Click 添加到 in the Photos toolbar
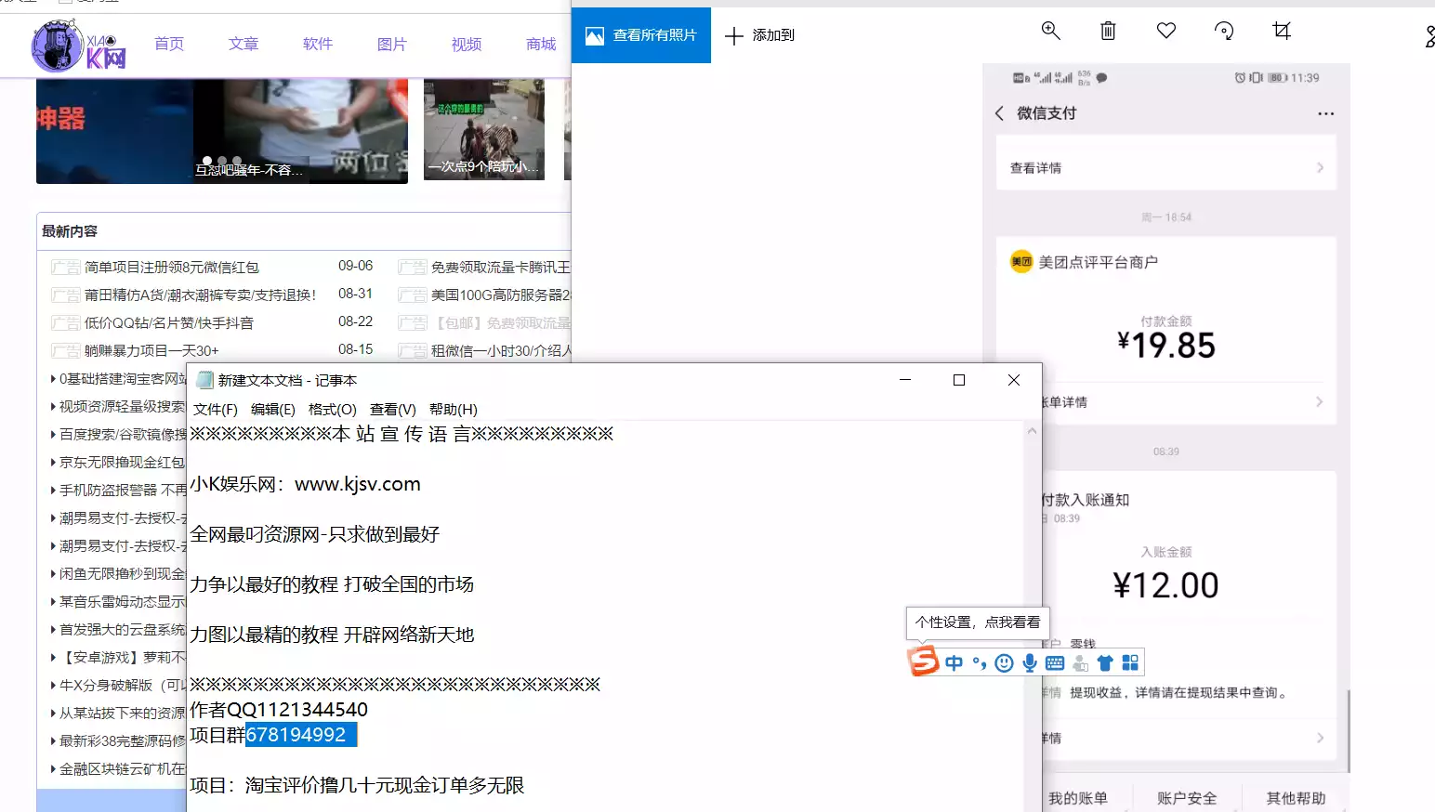The width and height of the screenshot is (1435, 812). pos(760,35)
